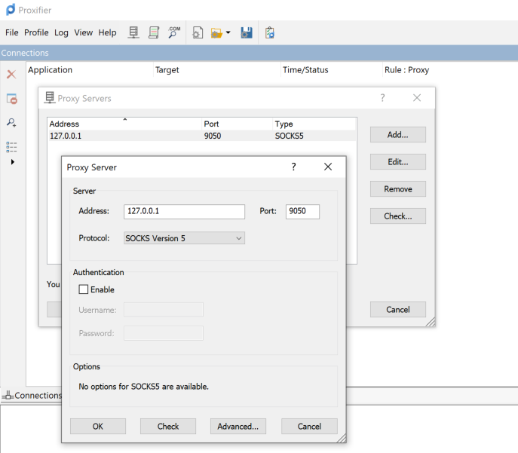Click the add search filter sidebar icon
This screenshot has height=453, width=518.
coord(11,123)
